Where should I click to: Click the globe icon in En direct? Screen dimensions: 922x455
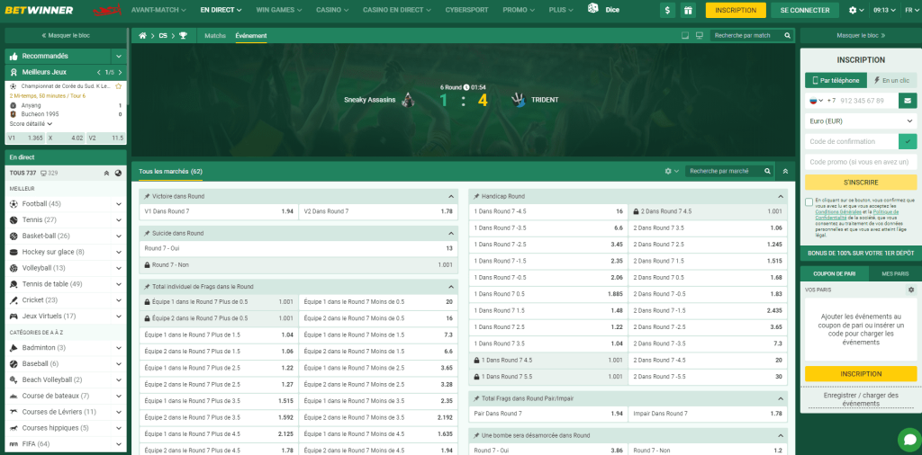pos(118,174)
